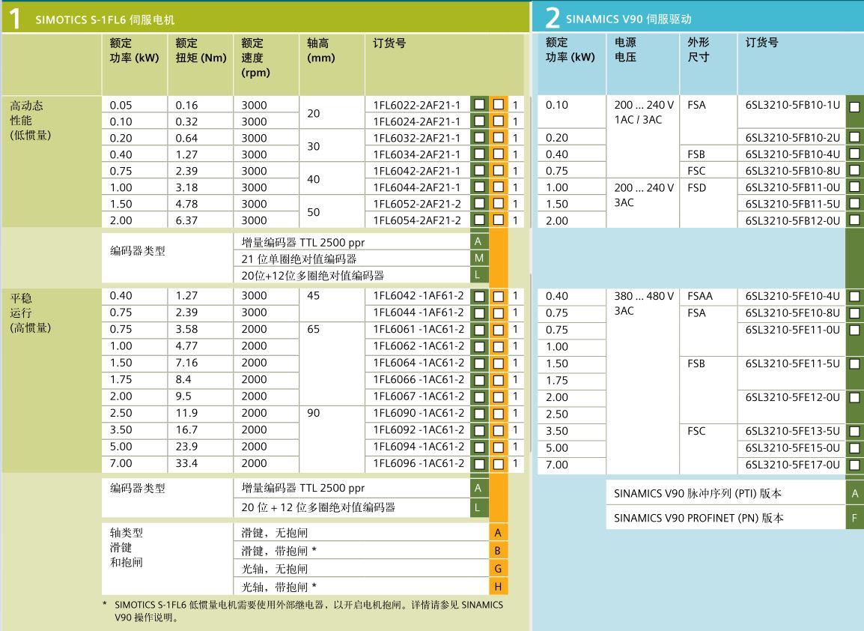
Task: Select orange code A for 滑键，无抱闸
Action: (498, 533)
